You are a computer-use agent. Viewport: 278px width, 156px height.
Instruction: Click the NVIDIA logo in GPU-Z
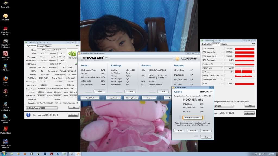[x=72, y=55]
